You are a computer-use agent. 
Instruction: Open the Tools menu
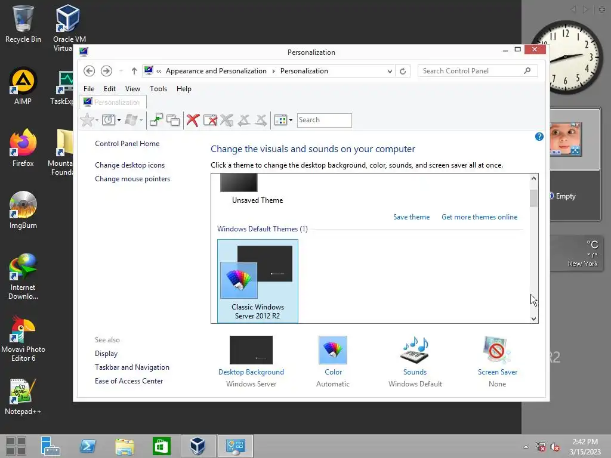click(x=158, y=89)
